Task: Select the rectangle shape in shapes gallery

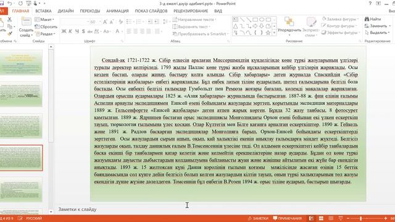Action: click(x=255, y=19)
